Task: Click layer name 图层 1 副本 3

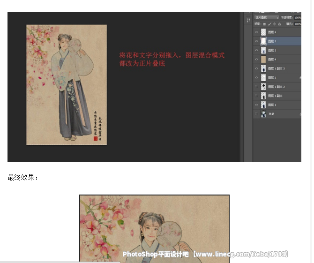Action: [x=277, y=68]
